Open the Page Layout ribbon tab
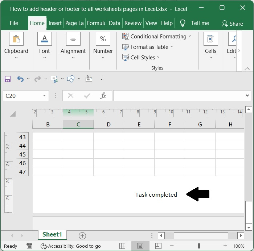 pyautogui.click(x=74, y=23)
